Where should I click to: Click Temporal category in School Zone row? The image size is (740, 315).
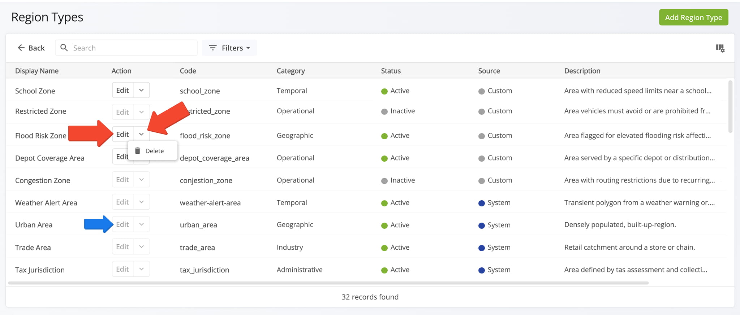point(292,91)
